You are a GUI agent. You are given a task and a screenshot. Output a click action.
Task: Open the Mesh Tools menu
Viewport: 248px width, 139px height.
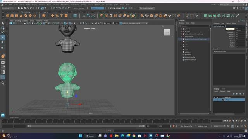click(65, 5)
